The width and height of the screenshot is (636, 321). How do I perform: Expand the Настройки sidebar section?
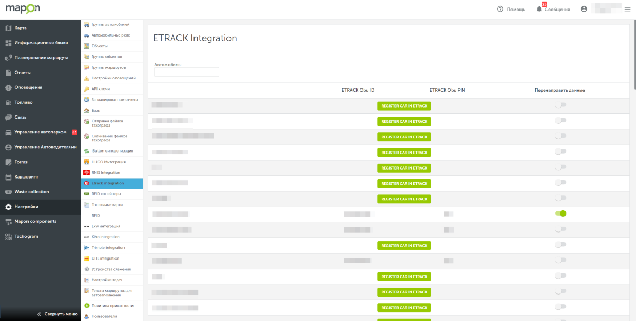(x=26, y=207)
